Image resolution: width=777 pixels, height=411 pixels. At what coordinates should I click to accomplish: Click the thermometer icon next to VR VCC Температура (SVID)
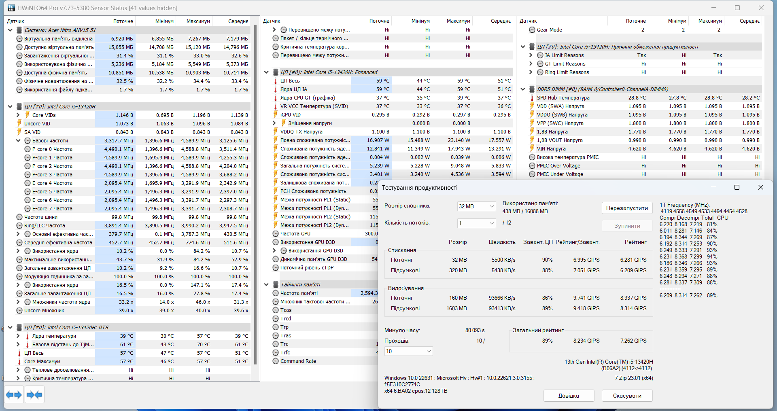pyautogui.click(x=276, y=106)
